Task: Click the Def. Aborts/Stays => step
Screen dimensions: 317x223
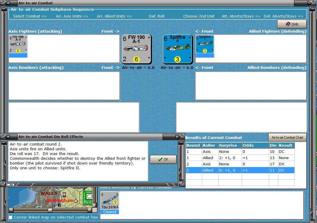Action: [x=283, y=16]
